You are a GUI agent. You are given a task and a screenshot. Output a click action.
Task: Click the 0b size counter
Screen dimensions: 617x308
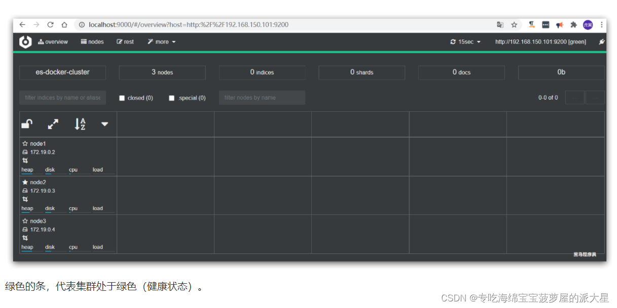pyautogui.click(x=561, y=72)
